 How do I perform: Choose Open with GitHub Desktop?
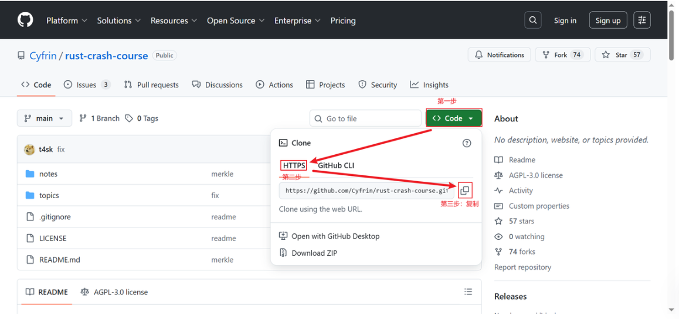(x=330, y=236)
